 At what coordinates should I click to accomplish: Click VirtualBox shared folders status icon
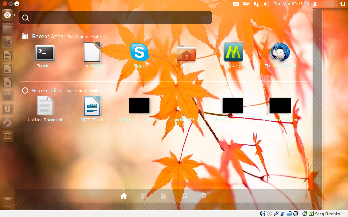tap(289, 214)
